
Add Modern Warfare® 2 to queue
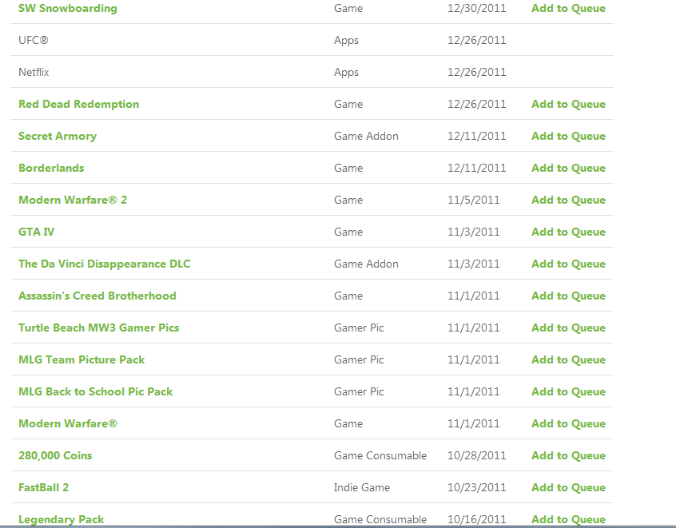click(568, 200)
